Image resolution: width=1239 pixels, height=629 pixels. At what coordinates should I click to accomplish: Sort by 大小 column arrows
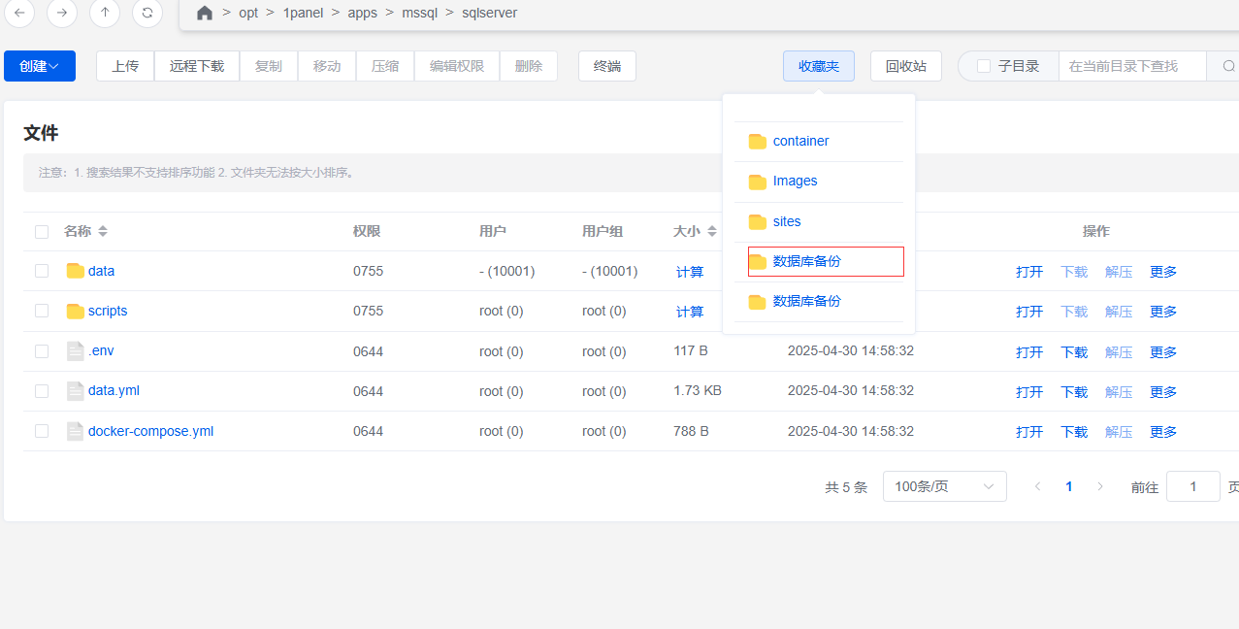[x=712, y=231]
